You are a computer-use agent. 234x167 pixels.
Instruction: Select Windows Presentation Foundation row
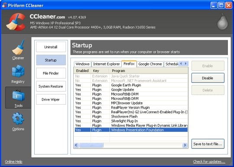pyautogui.click(x=131, y=130)
